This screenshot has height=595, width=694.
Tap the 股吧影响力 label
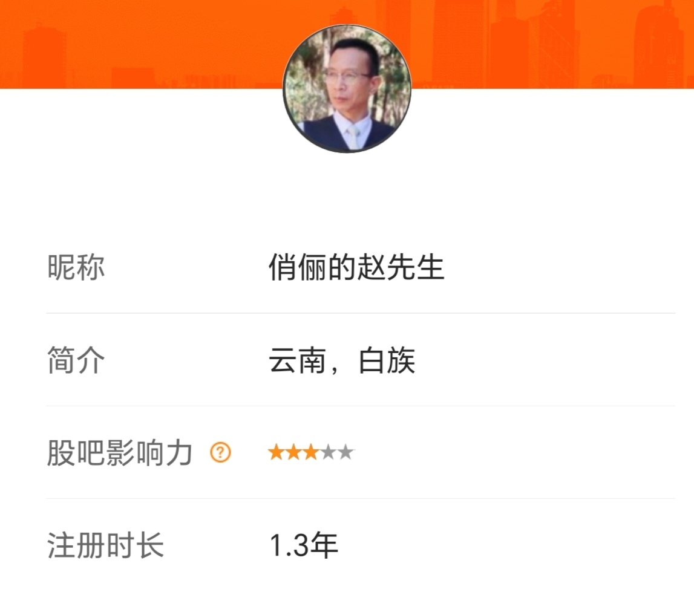120,452
